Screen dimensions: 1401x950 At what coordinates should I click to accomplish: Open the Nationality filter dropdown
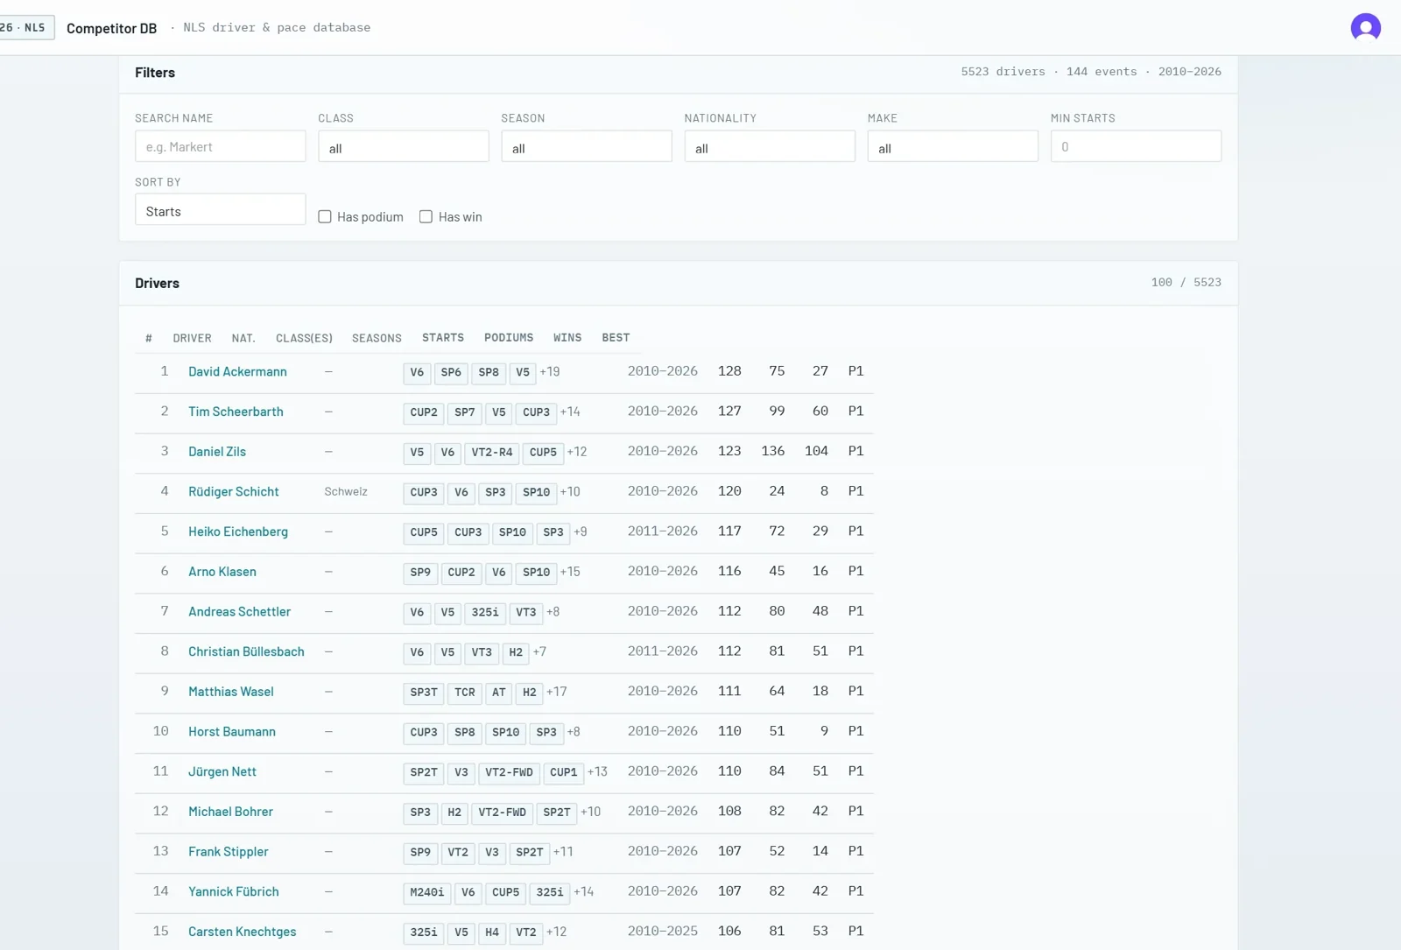point(769,146)
